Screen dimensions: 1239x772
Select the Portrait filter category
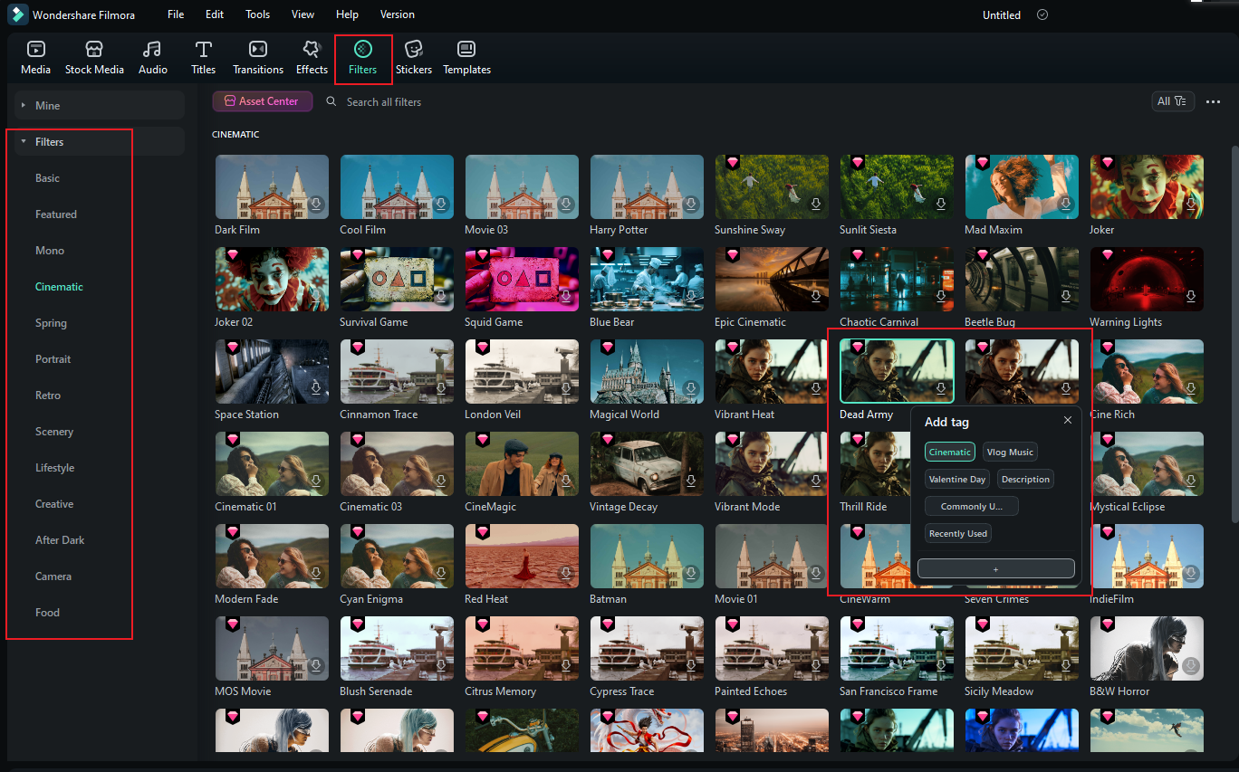click(53, 359)
